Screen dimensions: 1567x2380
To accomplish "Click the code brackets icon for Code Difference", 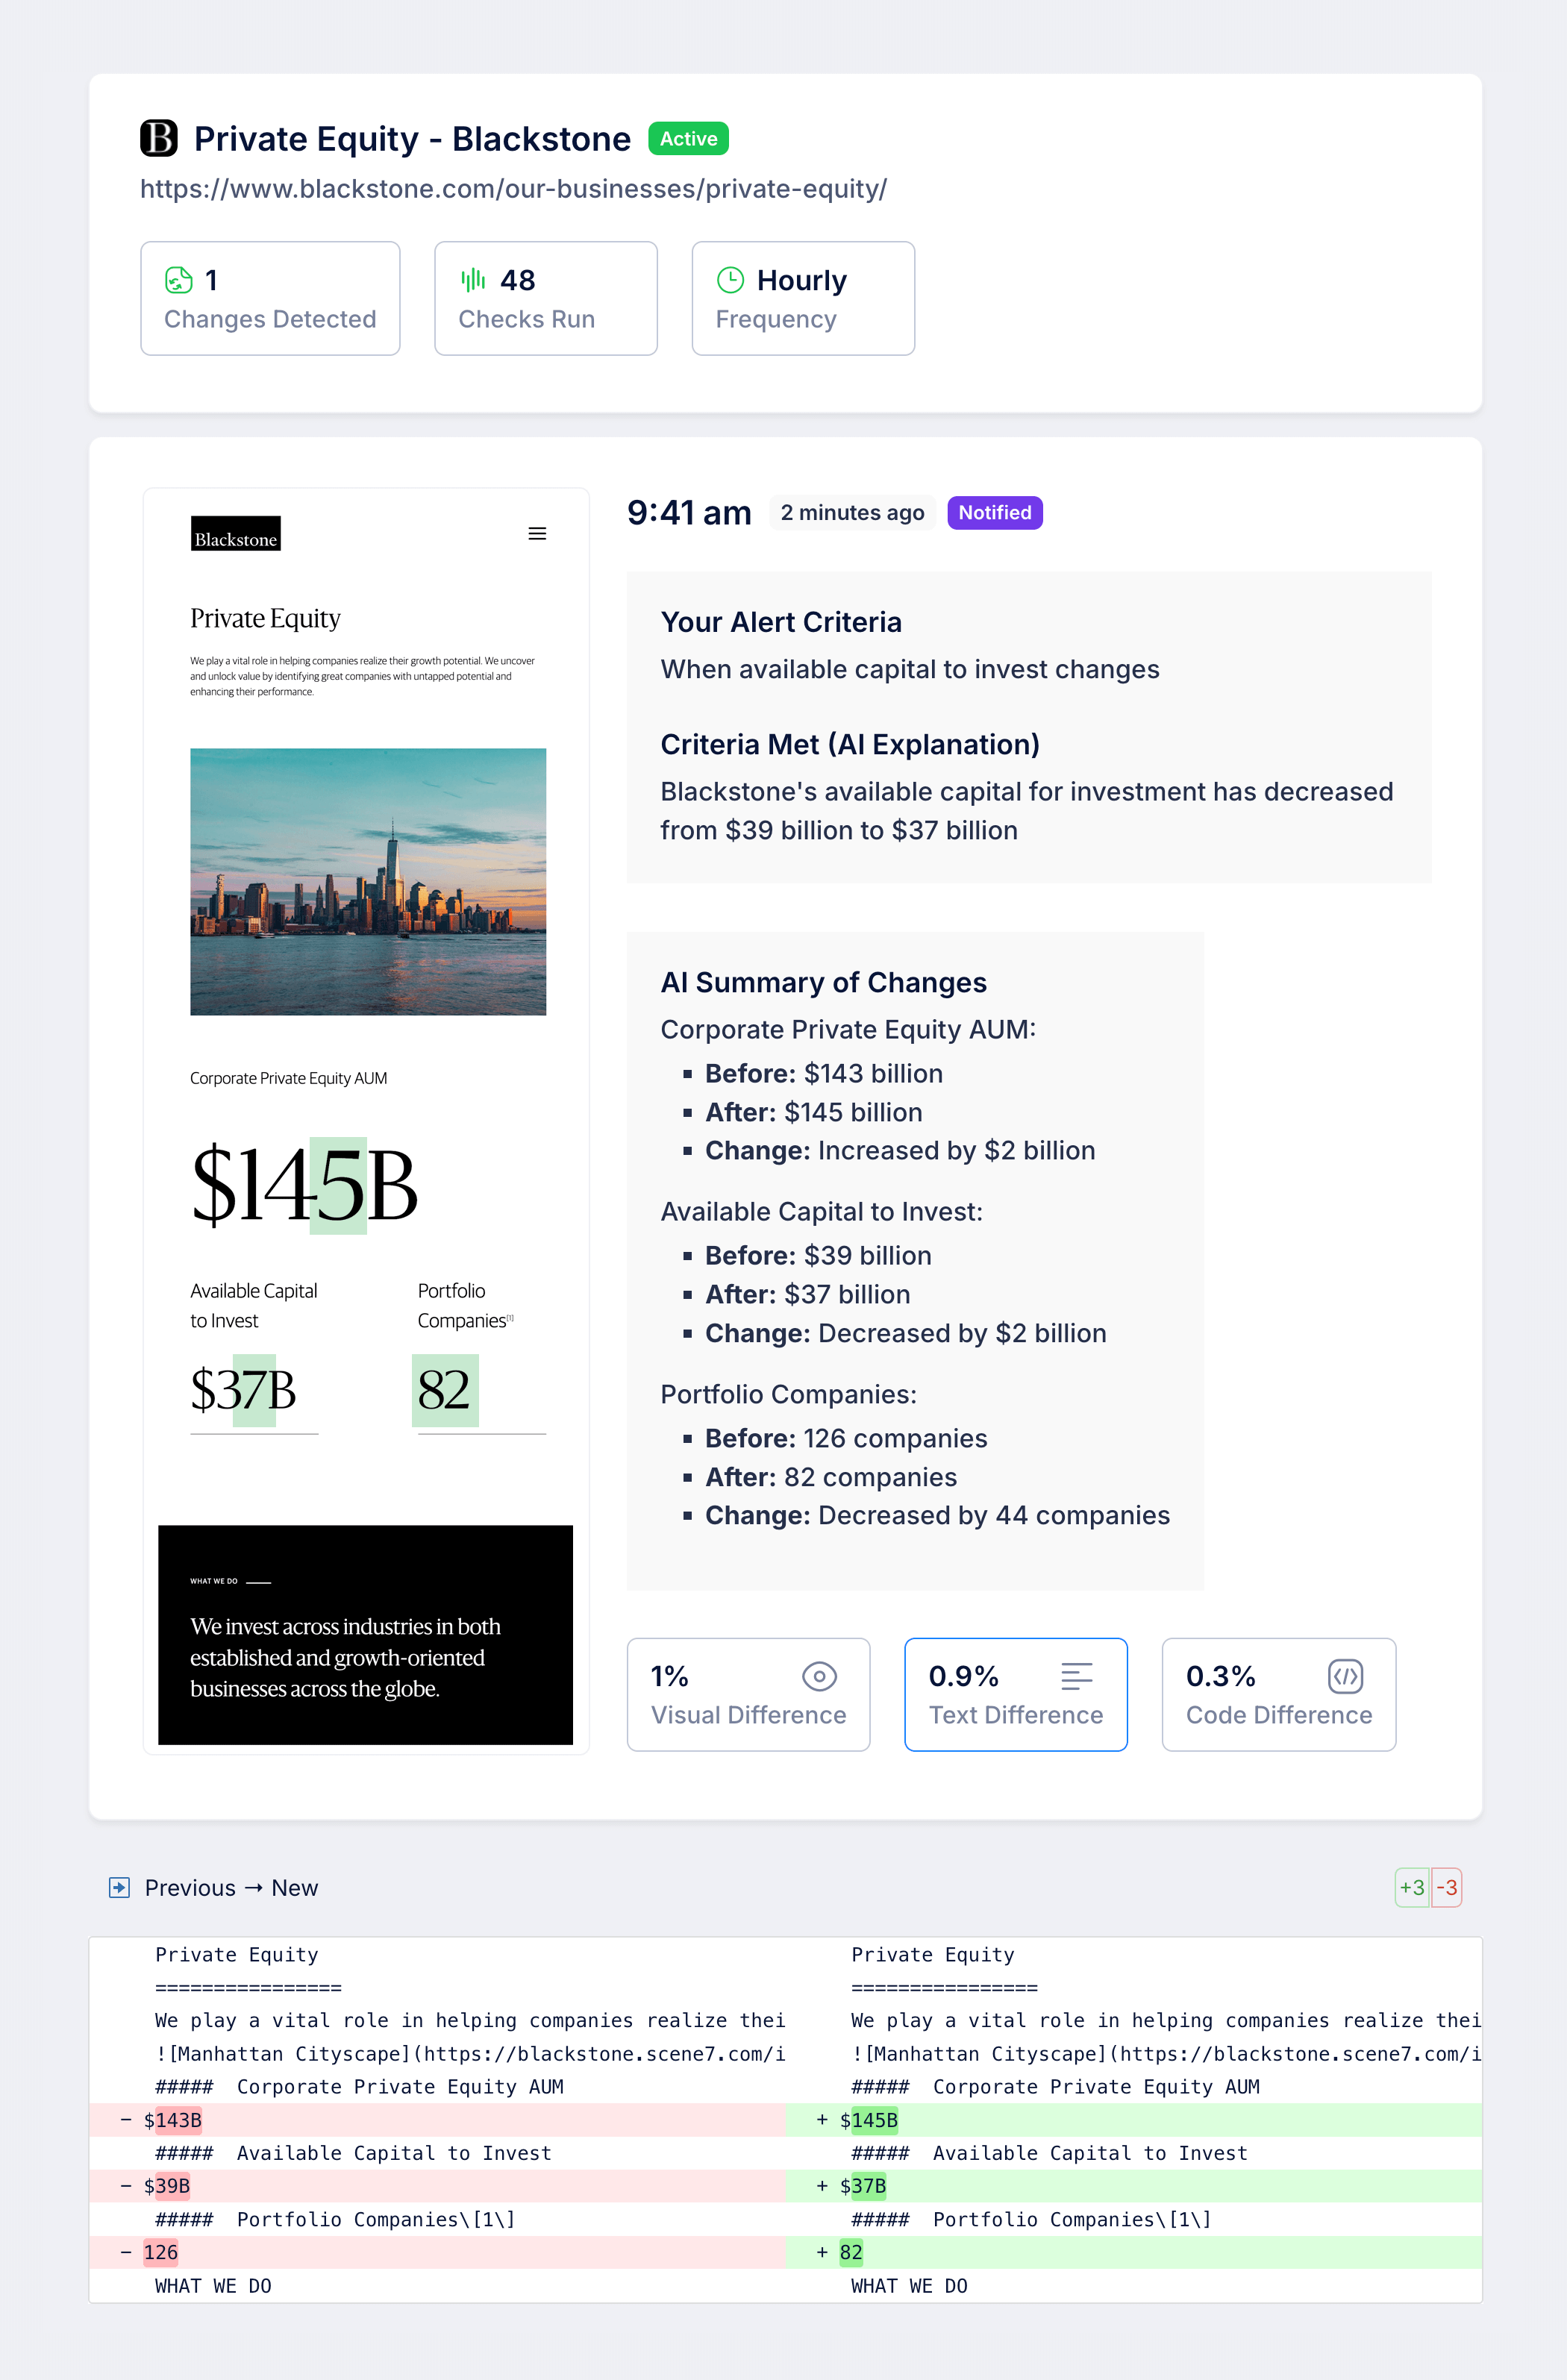I will tap(1345, 1676).
